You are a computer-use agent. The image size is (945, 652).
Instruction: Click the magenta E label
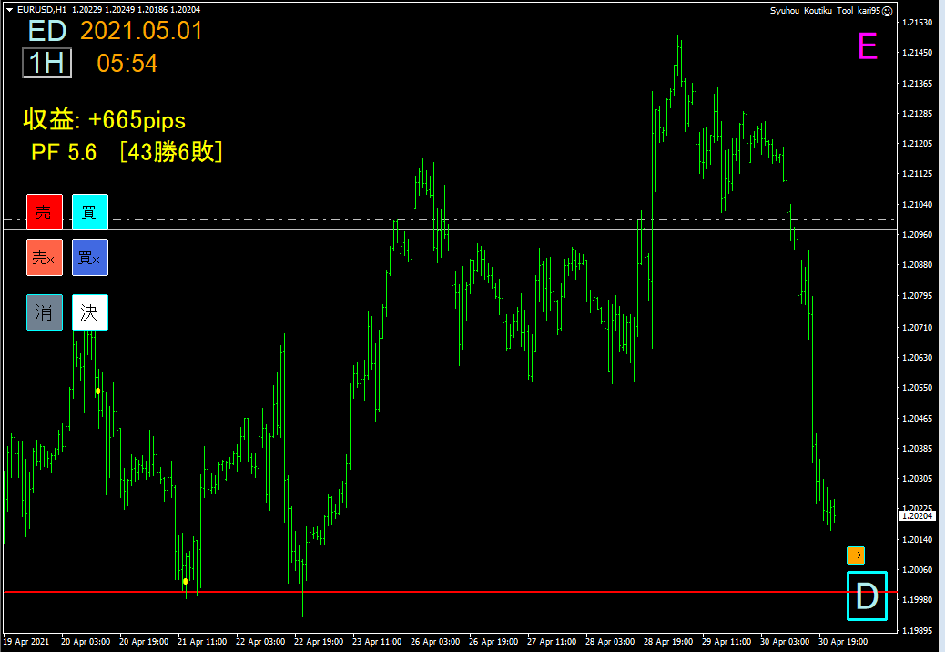(x=868, y=46)
